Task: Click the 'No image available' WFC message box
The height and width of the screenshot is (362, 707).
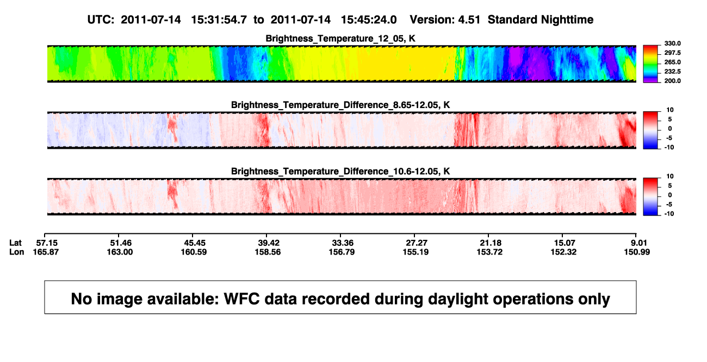Action: click(x=340, y=297)
